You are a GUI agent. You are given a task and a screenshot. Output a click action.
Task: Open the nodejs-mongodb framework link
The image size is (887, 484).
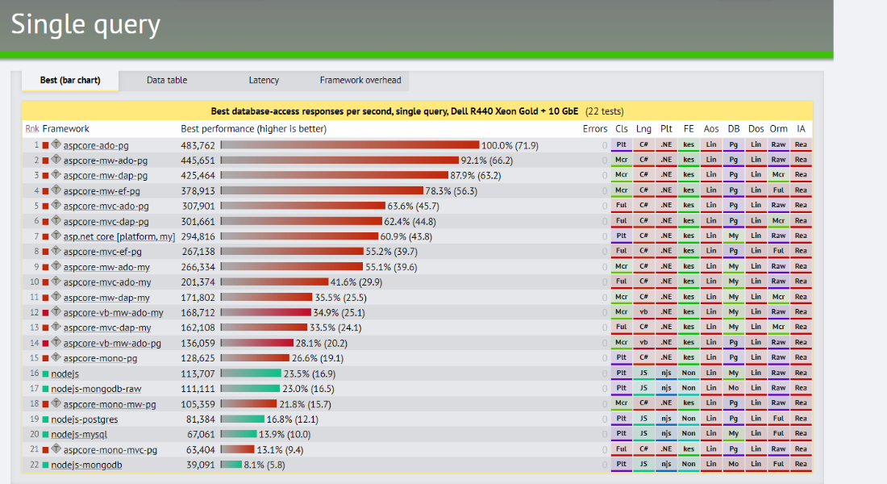[86, 465]
